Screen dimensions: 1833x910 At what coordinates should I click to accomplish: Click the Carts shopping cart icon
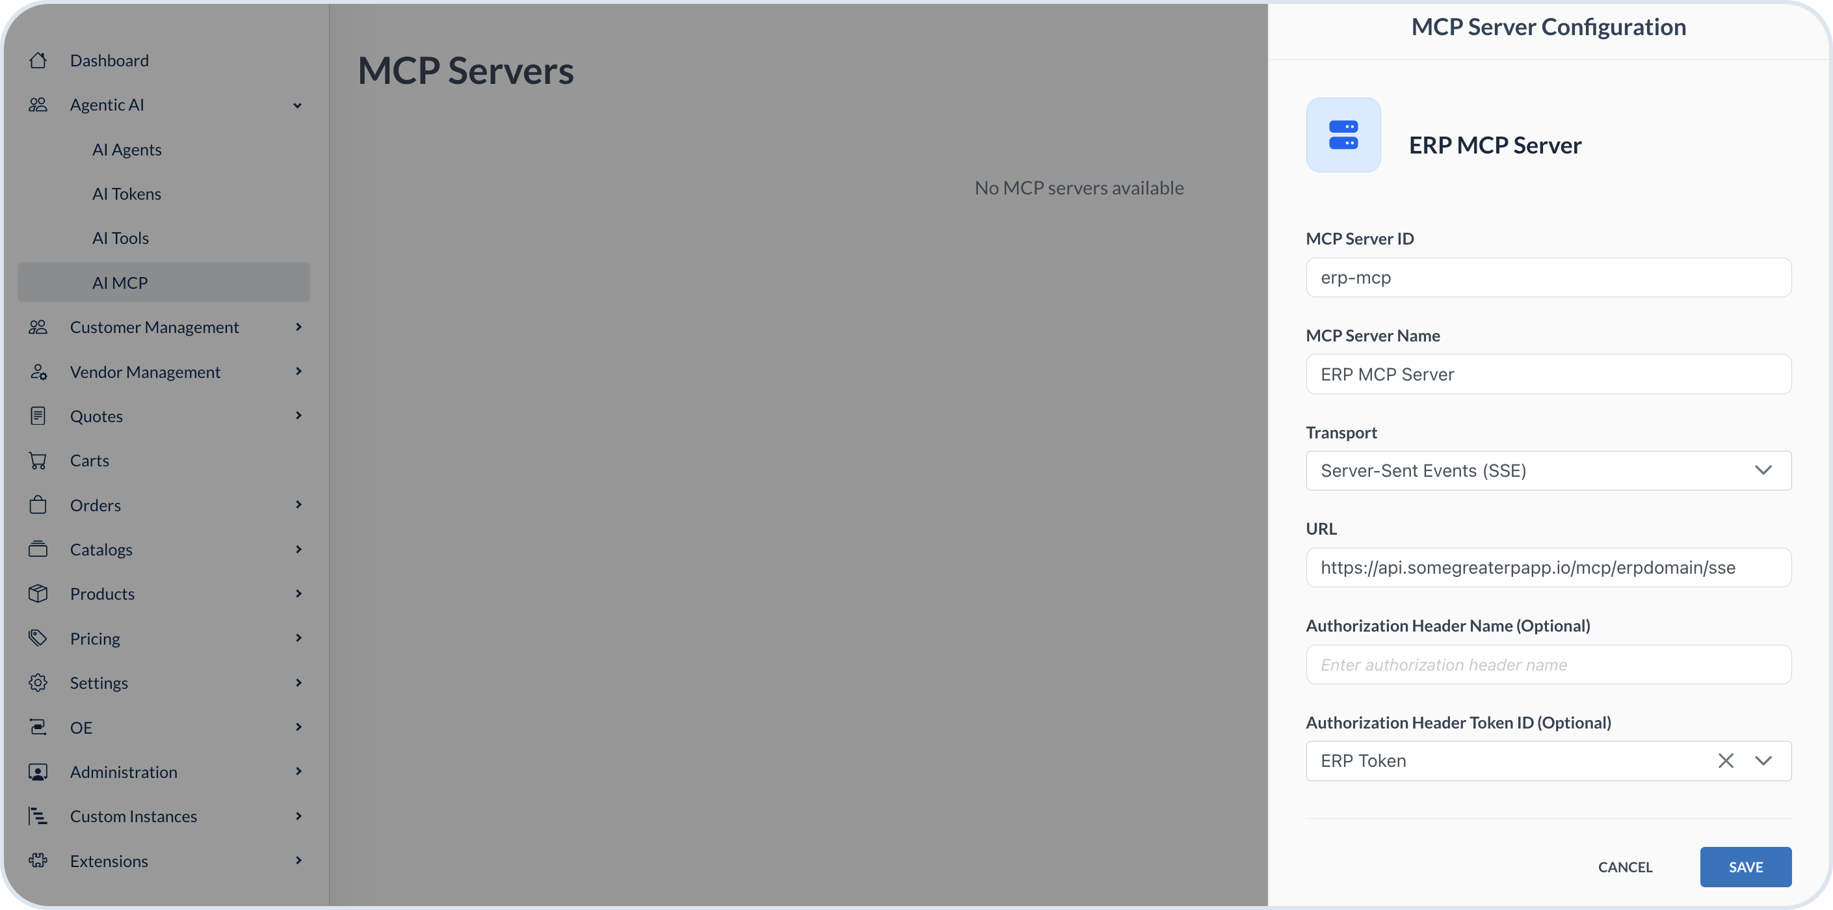[38, 460]
